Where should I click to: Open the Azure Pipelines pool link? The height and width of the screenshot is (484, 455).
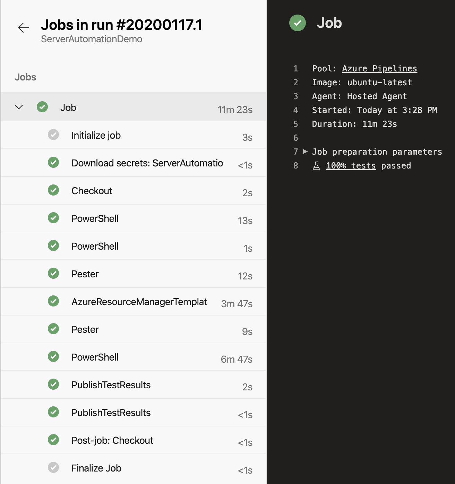pos(379,69)
